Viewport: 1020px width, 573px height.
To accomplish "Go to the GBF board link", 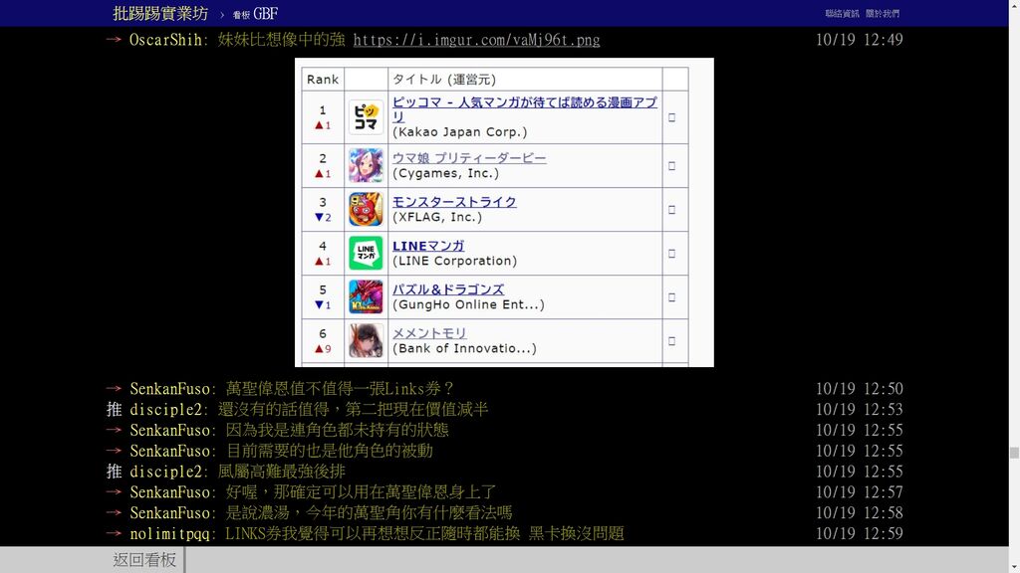I will [x=256, y=14].
